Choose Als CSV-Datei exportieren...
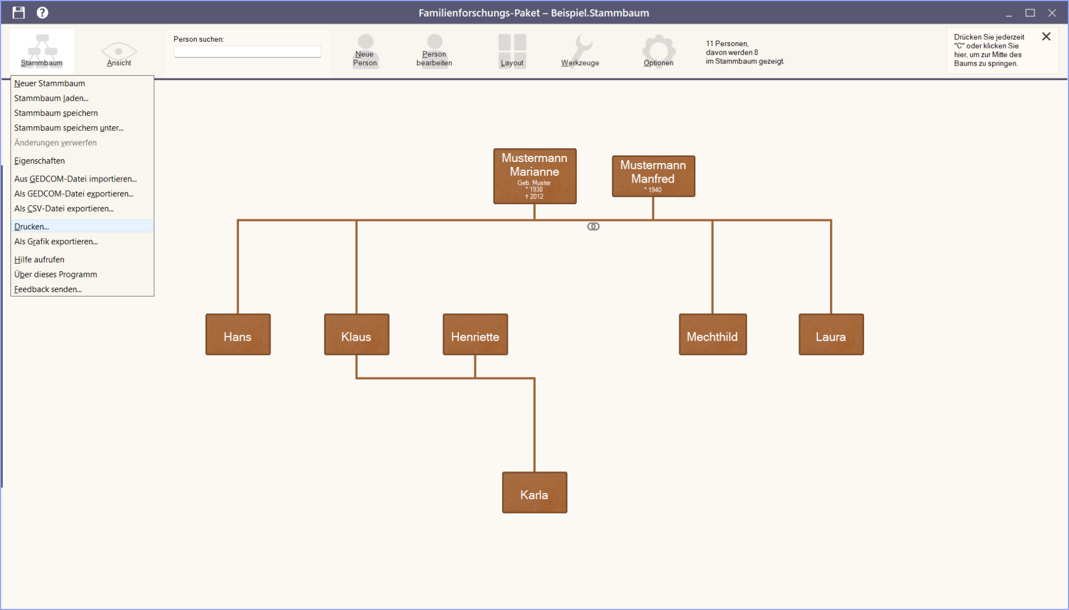This screenshot has width=1069, height=610. coord(82,209)
